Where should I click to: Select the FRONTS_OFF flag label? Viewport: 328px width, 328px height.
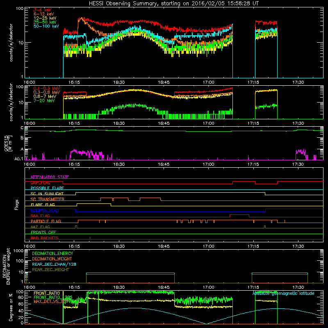tap(43, 232)
